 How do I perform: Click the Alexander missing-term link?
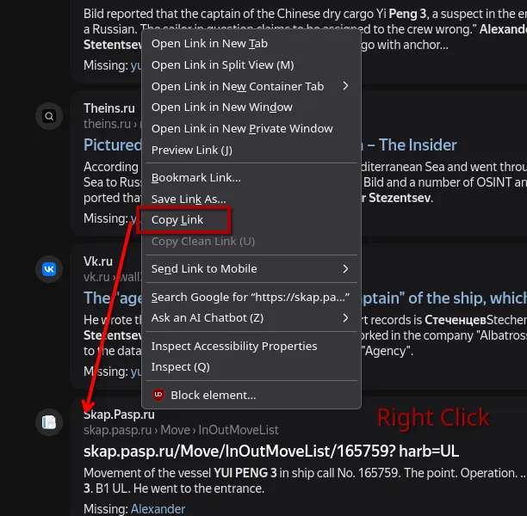[158, 509]
